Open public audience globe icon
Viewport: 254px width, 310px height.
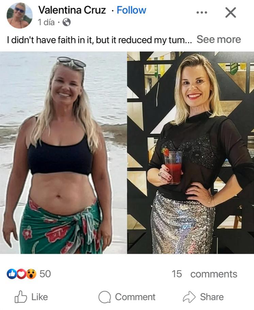[66, 23]
